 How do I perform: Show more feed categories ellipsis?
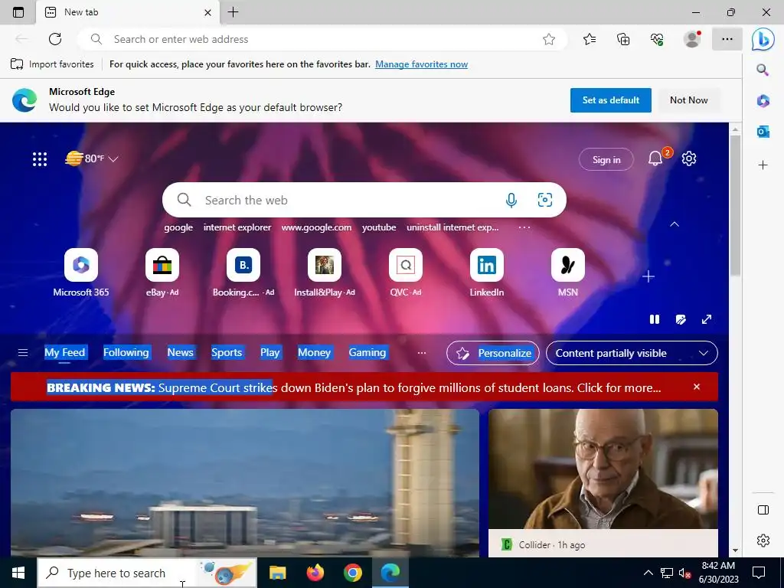tap(422, 353)
